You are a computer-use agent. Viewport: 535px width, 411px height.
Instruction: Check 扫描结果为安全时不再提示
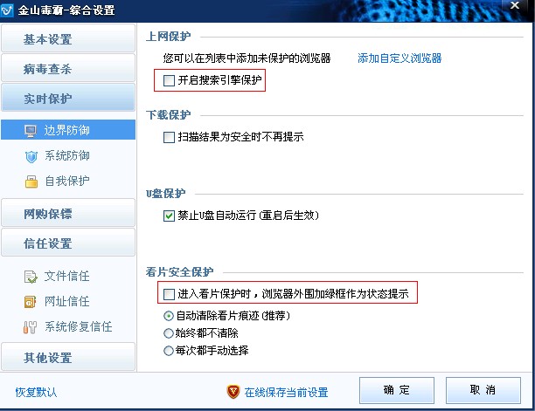pyautogui.click(x=169, y=137)
